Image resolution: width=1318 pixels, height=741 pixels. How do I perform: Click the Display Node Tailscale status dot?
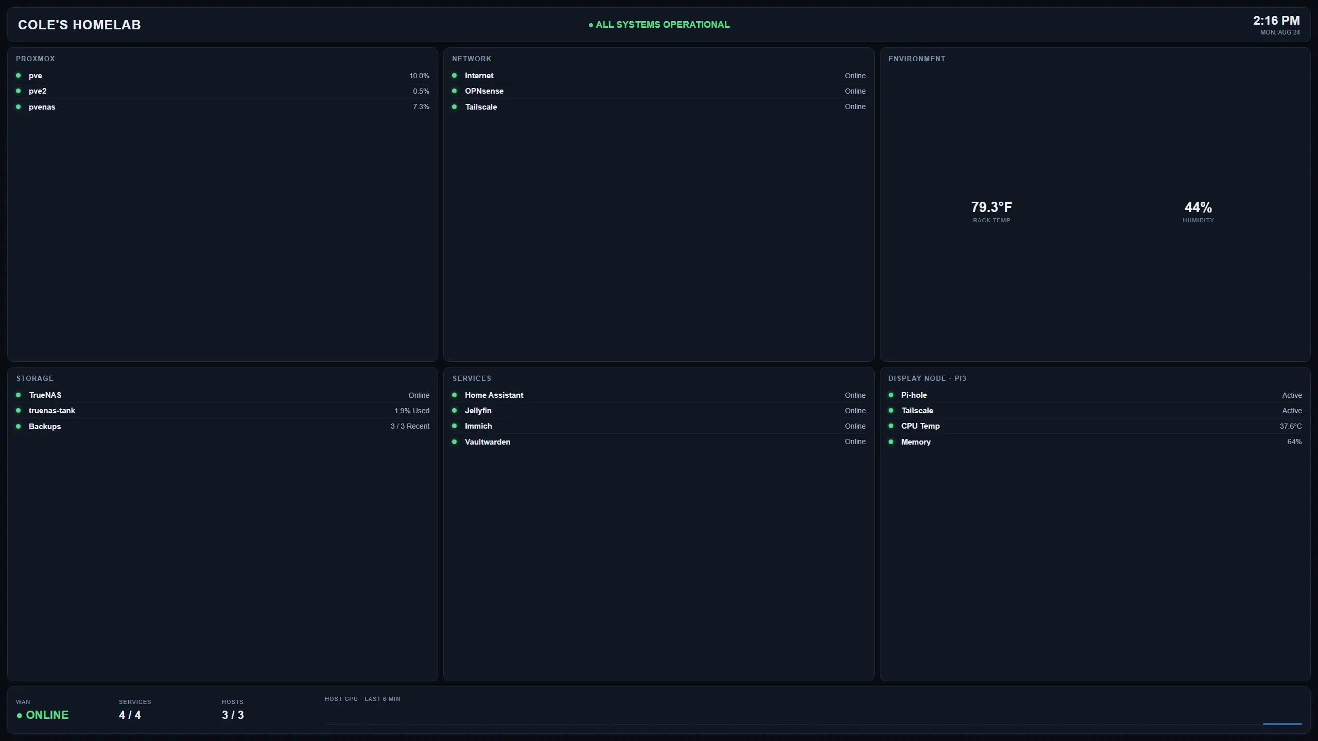tap(891, 411)
